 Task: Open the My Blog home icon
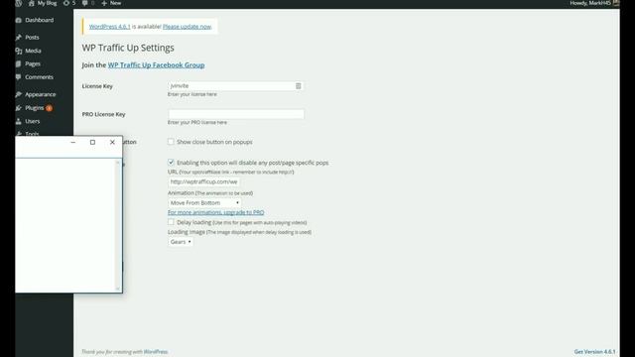click(31, 3)
